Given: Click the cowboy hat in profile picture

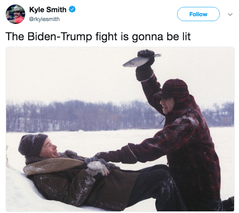Looking at the screenshot, I should pyautogui.click(x=18, y=9).
